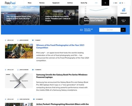Click the Got a Tip? tile
132x106 pixels.
123,21
